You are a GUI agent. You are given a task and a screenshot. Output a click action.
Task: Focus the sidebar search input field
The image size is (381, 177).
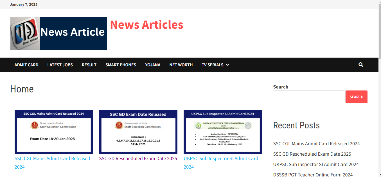point(309,97)
